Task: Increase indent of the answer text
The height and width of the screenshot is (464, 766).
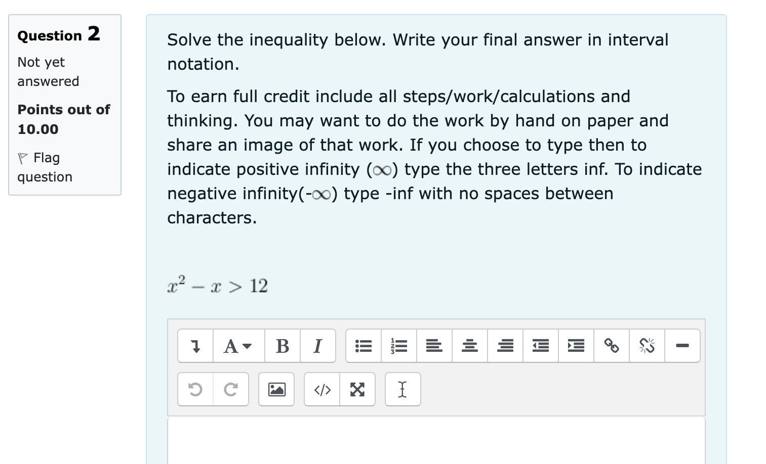Action: (x=576, y=346)
